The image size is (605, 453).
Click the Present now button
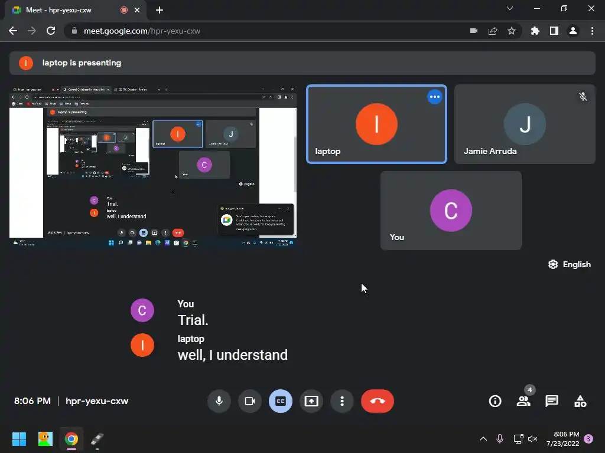tap(311, 401)
